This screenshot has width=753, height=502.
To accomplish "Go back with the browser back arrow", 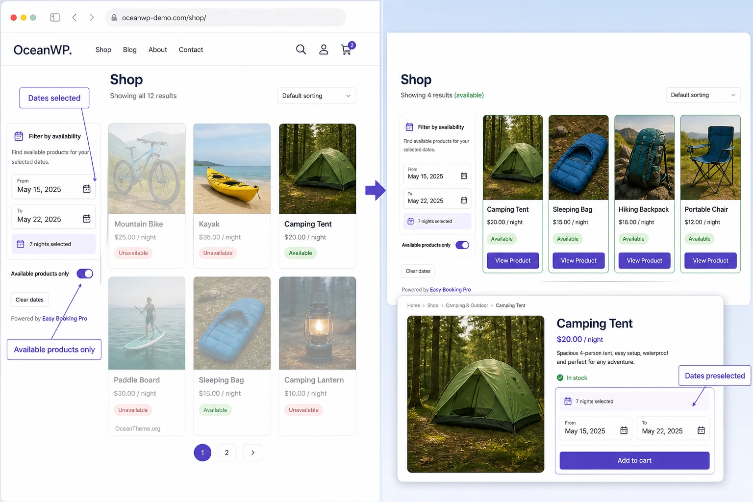I will [75, 18].
